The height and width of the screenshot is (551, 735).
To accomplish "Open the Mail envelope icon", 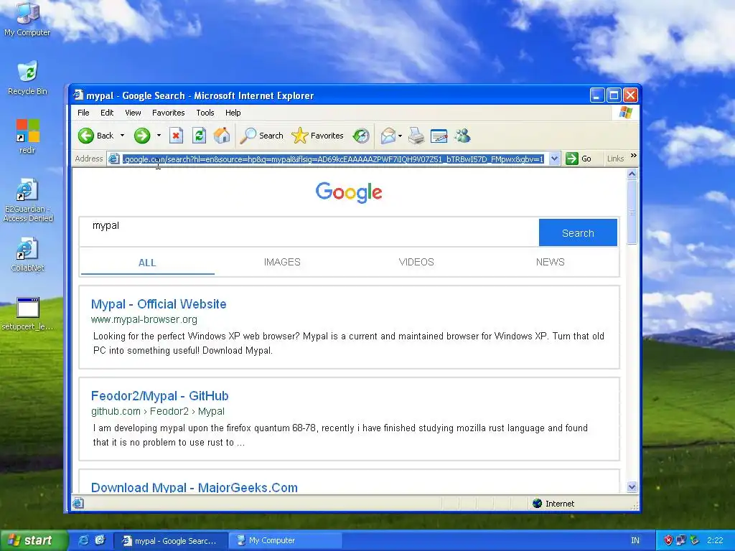I will click(388, 136).
